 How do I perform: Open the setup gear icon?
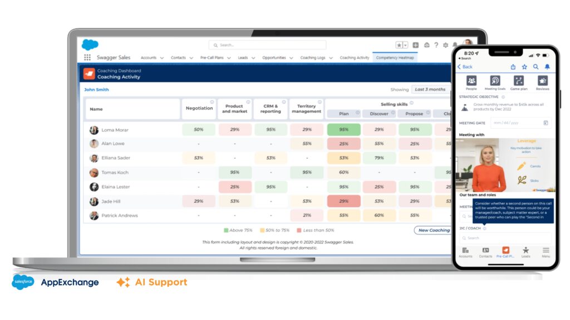[x=446, y=45]
